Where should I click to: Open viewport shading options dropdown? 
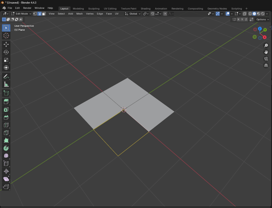pos(267,14)
